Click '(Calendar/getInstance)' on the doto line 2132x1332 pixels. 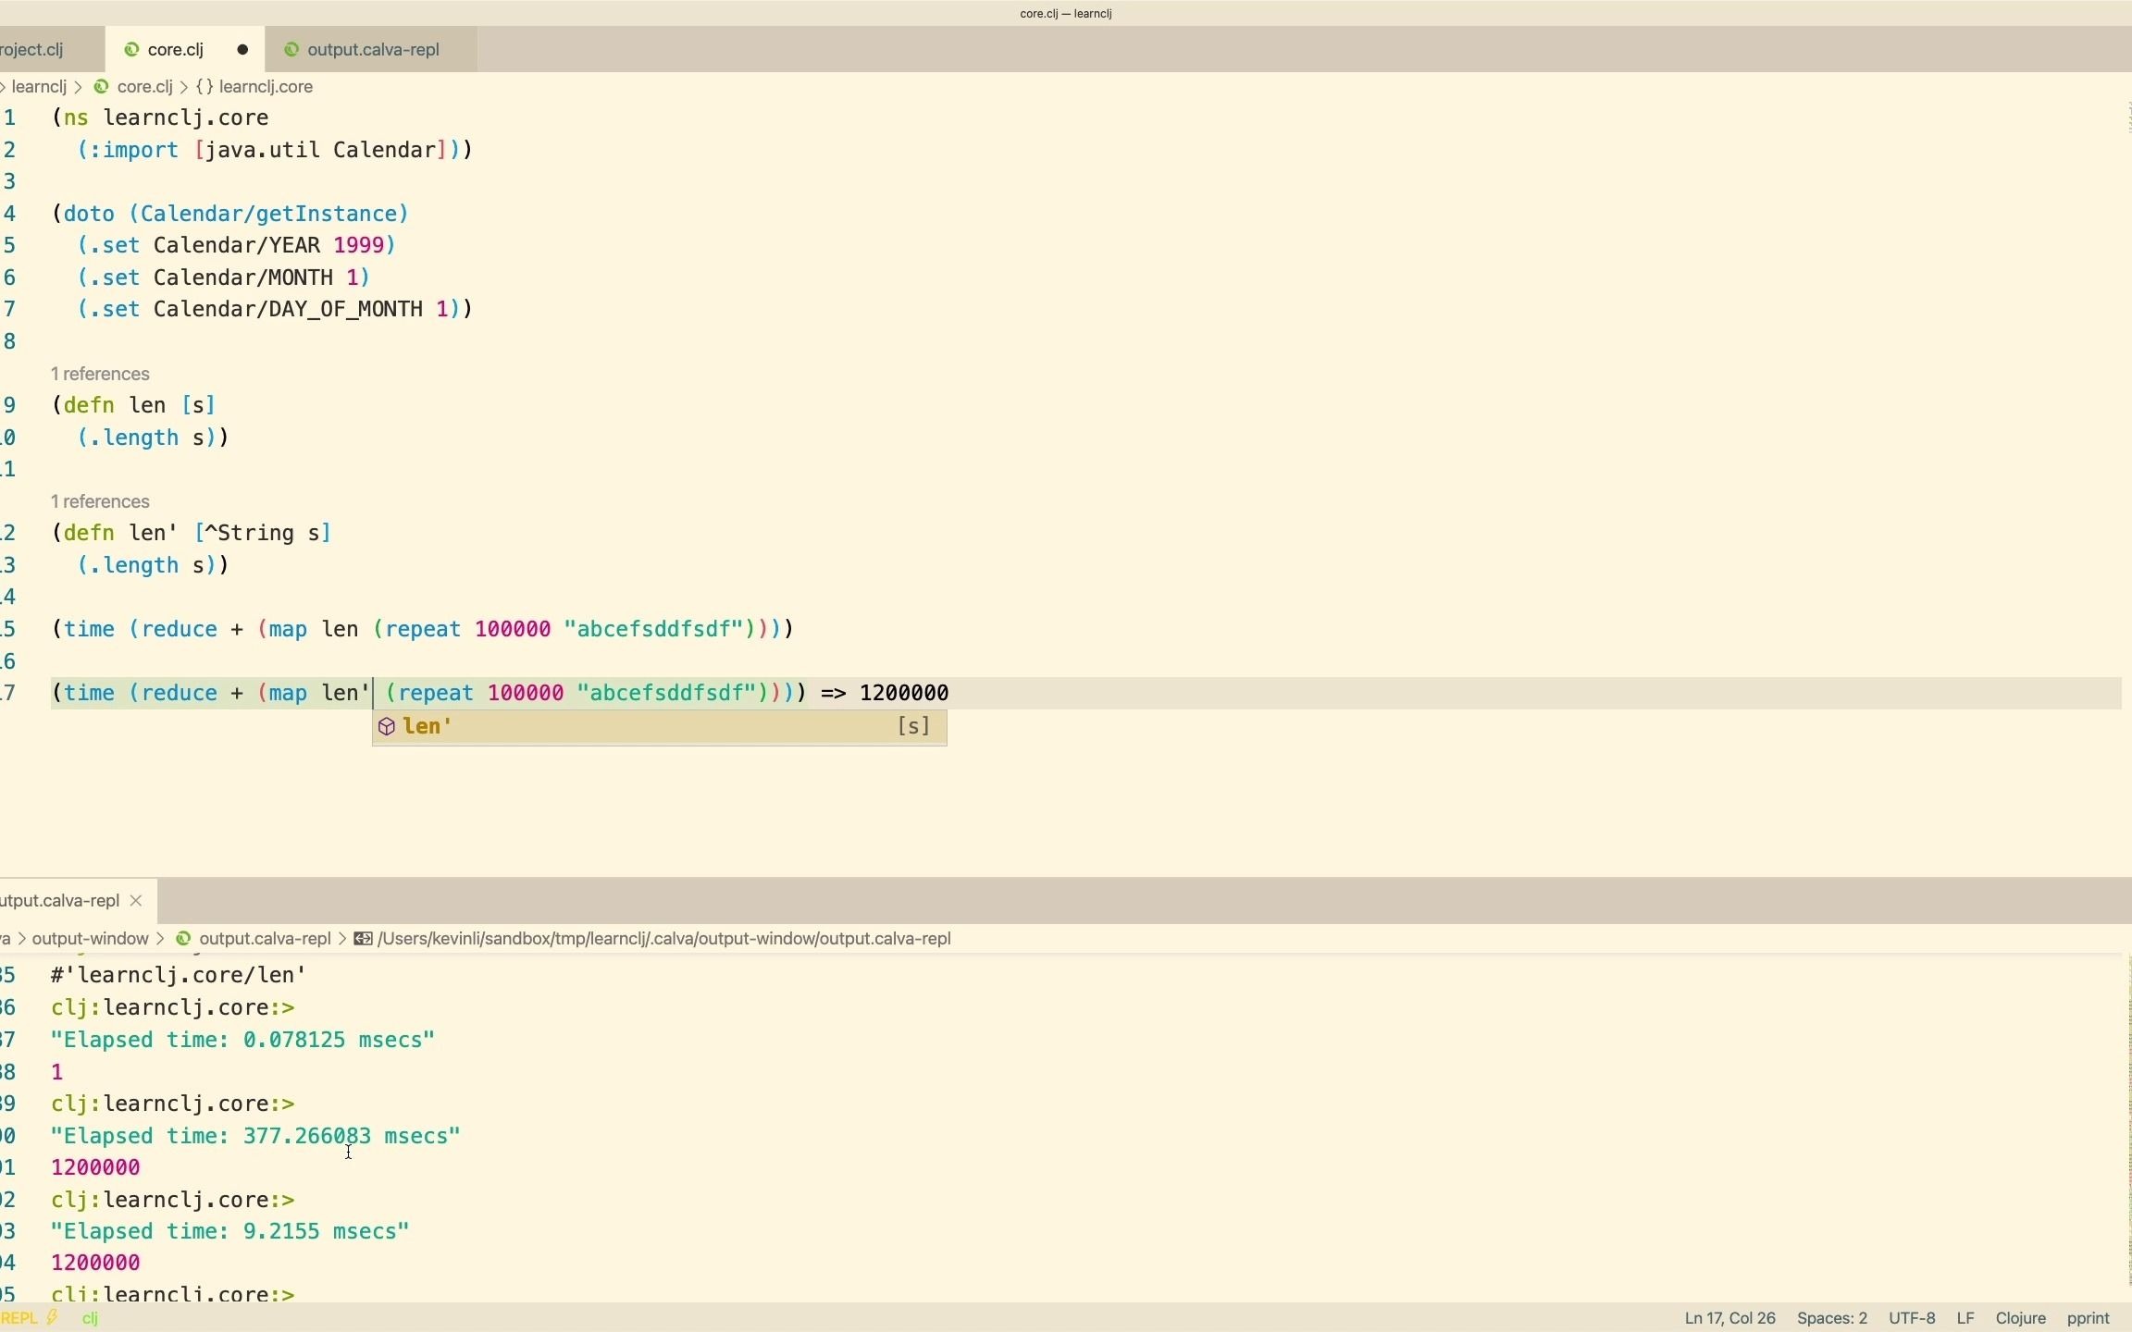(x=269, y=214)
